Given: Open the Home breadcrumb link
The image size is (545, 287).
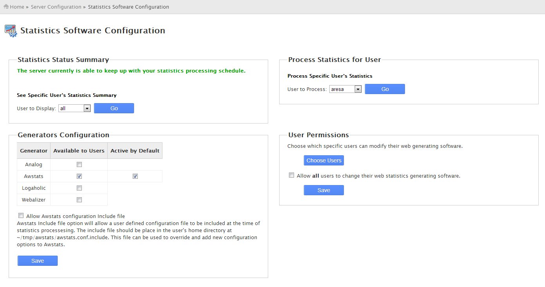Looking at the screenshot, I should pyautogui.click(x=17, y=7).
